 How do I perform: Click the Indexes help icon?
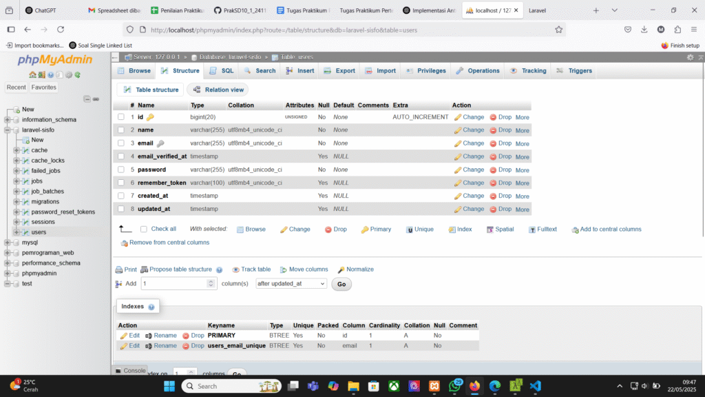151,307
